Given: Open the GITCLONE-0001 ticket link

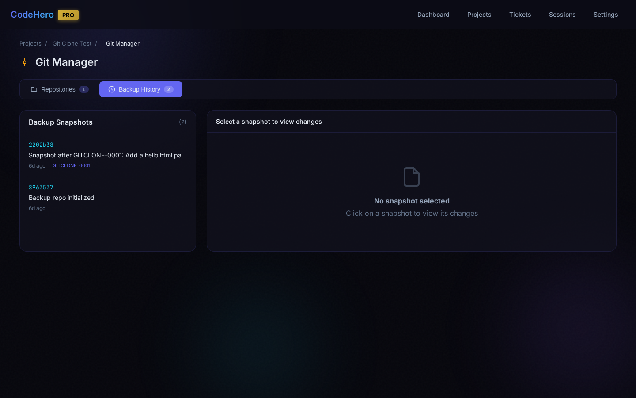Looking at the screenshot, I should pos(72,165).
